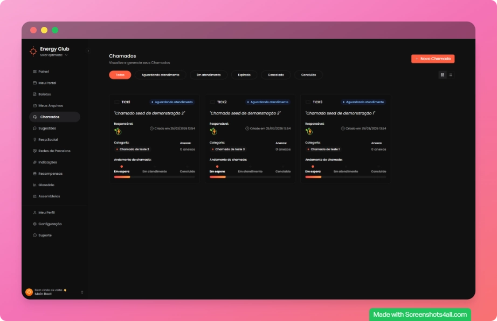Open the responsible user avatar on TICK1

(118, 131)
